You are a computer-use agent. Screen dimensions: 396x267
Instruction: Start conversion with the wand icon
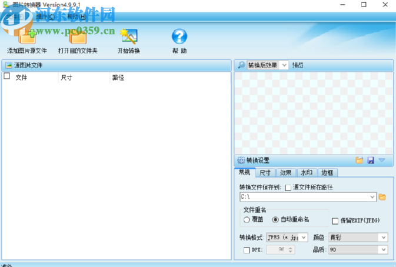coord(128,36)
